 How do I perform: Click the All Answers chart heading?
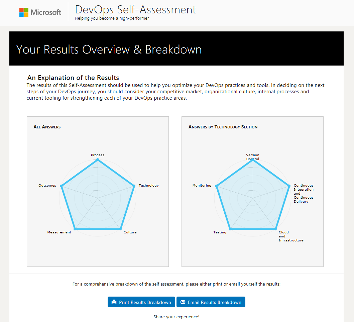[x=47, y=127]
